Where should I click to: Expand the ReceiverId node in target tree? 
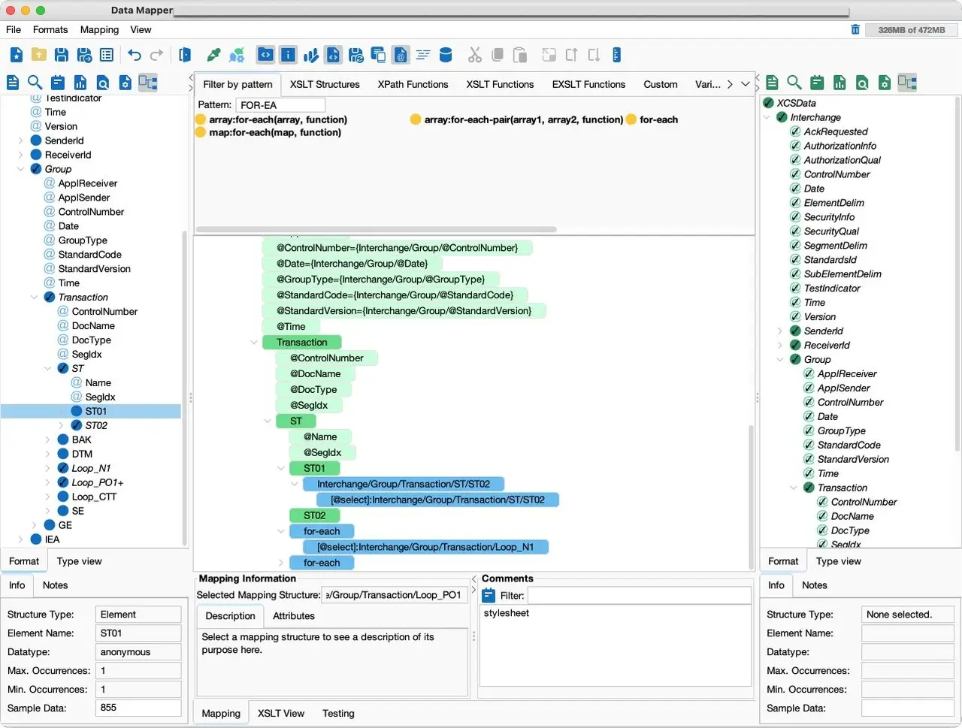pyautogui.click(x=780, y=346)
